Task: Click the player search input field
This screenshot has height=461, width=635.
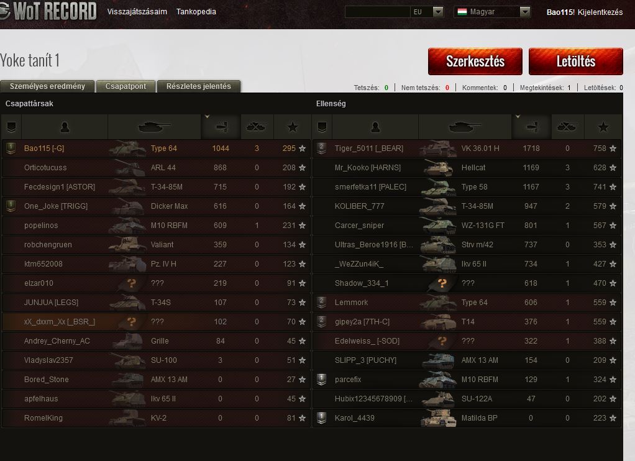Action: (x=377, y=12)
